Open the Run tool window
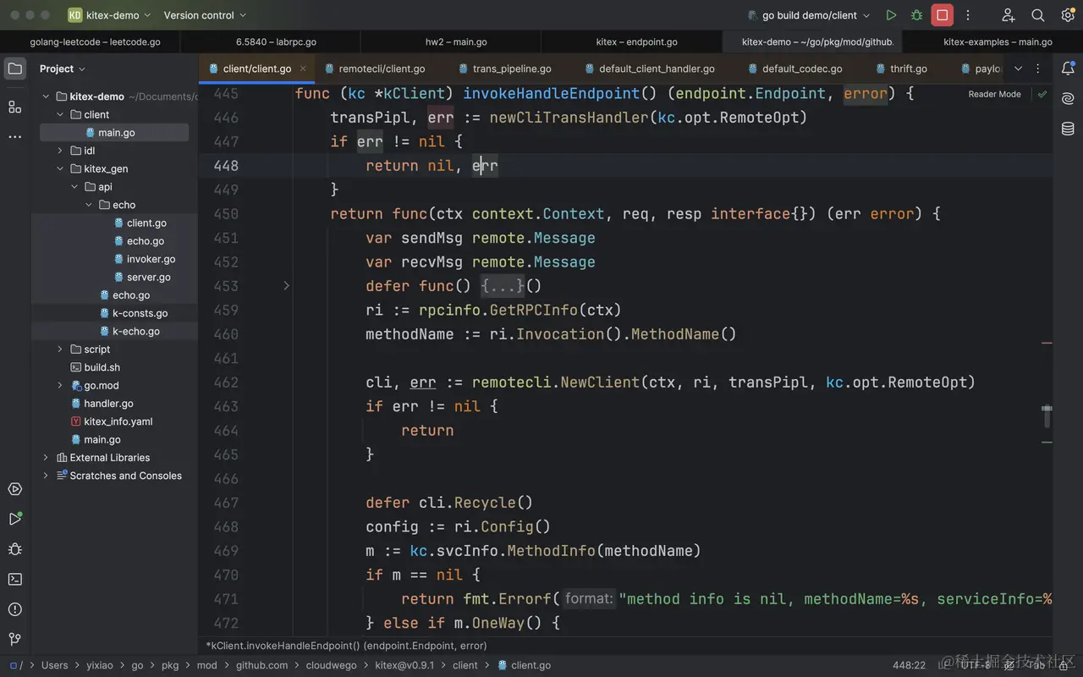1083x677 pixels. (x=15, y=519)
